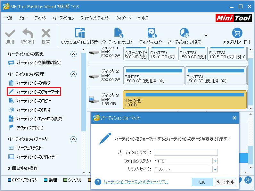Click the アップグレード shopping cart icon
The height and width of the screenshot is (191, 255).
click(x=237, y=33)
